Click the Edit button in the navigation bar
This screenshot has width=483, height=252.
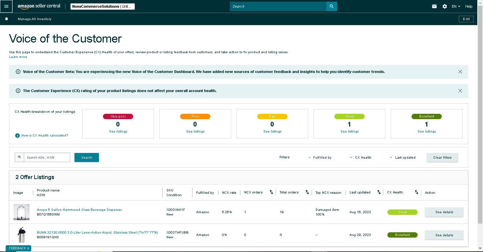pos(466,19)
